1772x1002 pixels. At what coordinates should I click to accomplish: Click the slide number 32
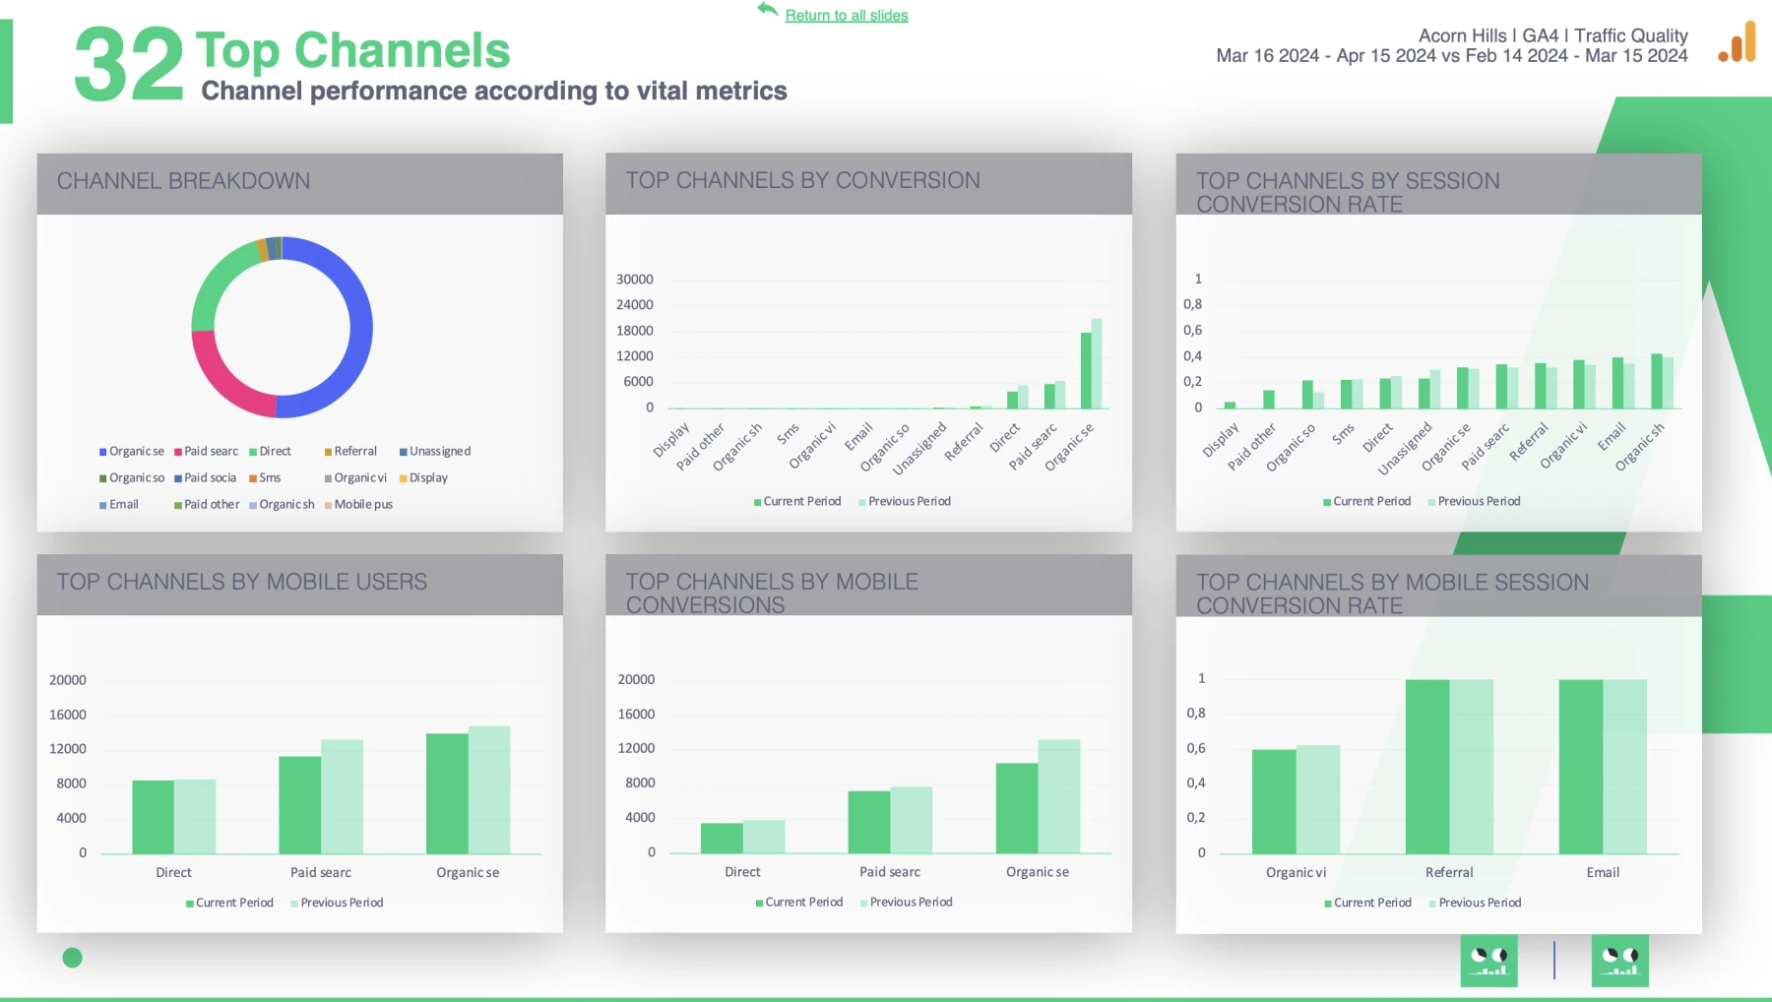click(x=129, y=65)
